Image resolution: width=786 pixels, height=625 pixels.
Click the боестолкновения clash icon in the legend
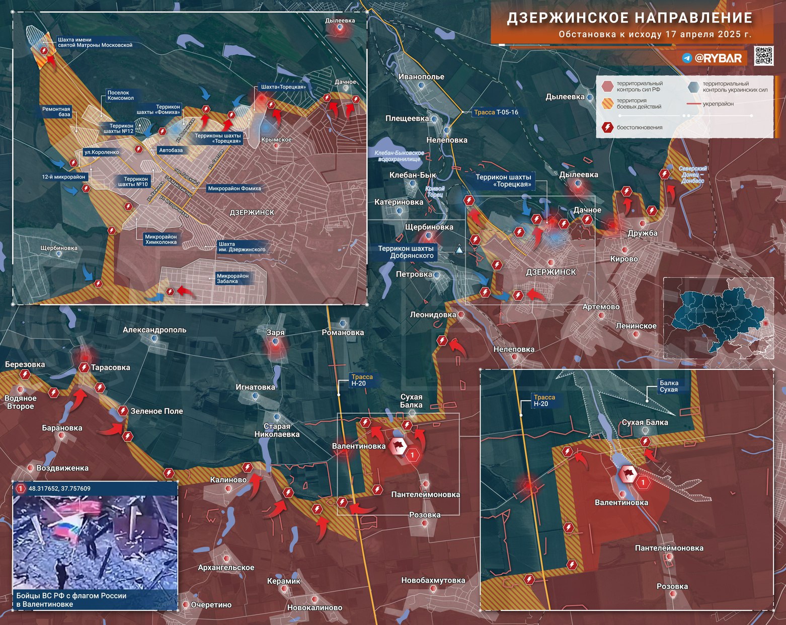[607, 127]
